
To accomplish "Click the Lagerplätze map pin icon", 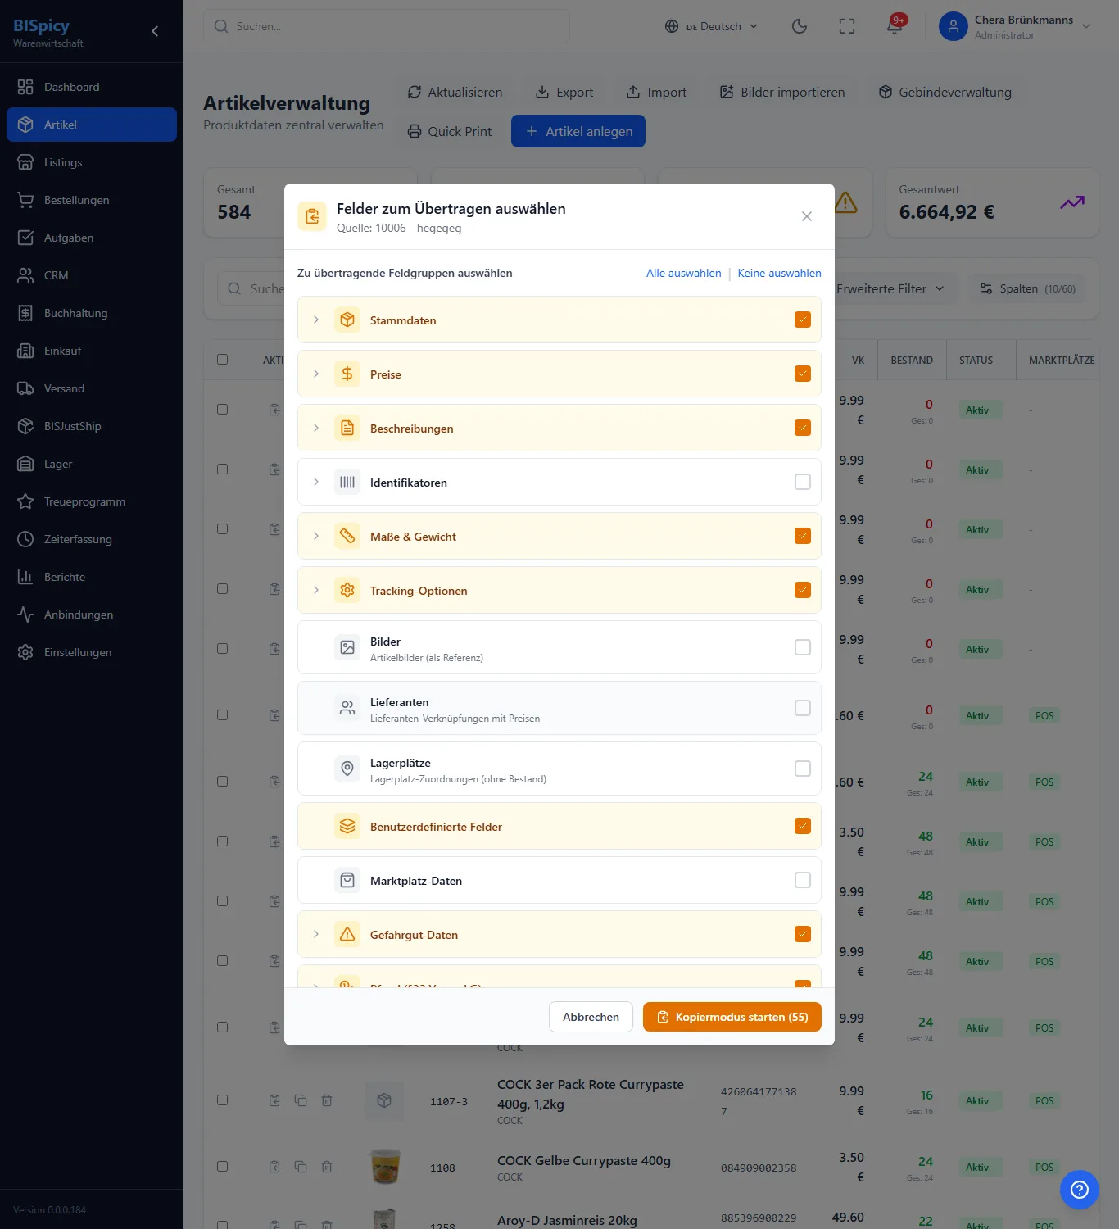I will tap(347, 769).
